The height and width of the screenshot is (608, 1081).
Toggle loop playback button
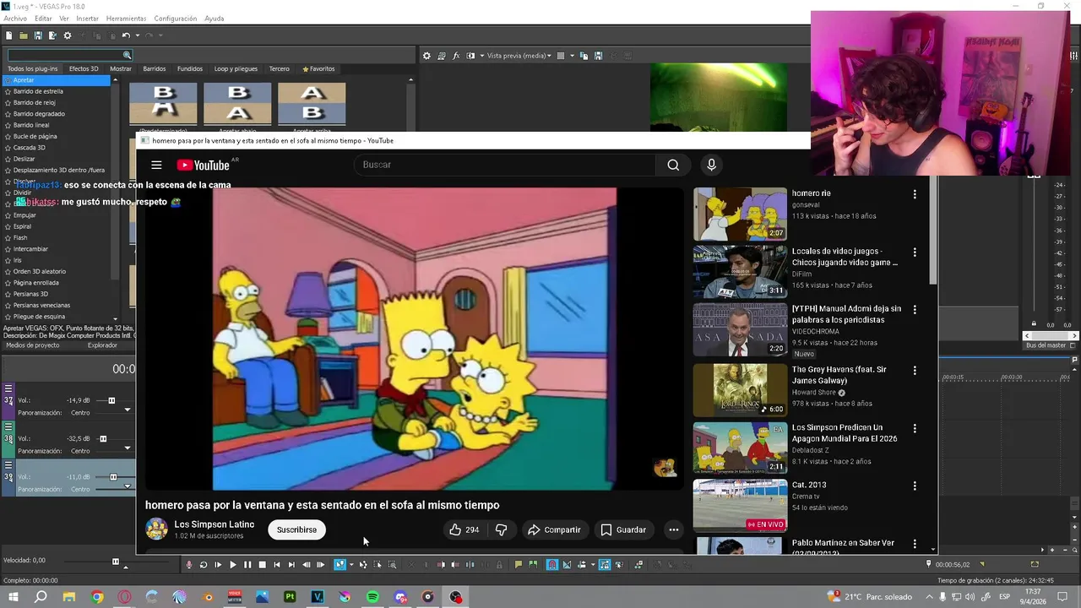point(204,565)
